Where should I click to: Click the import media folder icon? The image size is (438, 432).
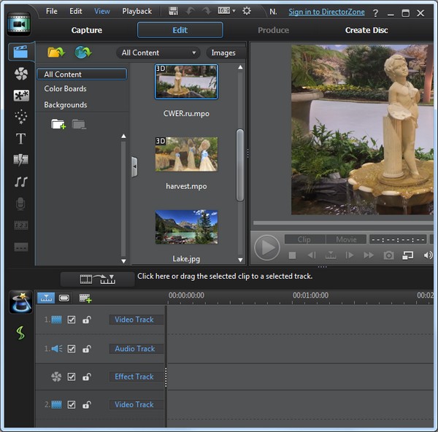pyautogui.click(x=55, y=53)
